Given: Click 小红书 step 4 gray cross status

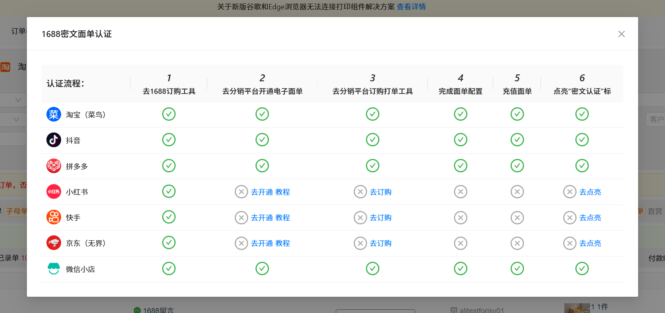Looking at the screenshot, I should coord(460,191).
